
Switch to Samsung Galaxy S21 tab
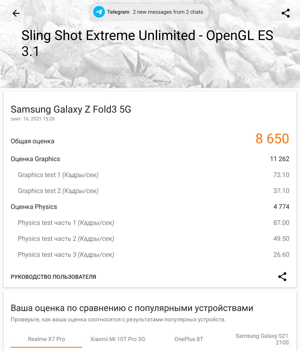[262, 339]
